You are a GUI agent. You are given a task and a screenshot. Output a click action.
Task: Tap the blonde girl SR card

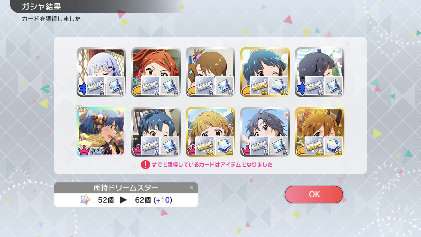coord(210,132)
